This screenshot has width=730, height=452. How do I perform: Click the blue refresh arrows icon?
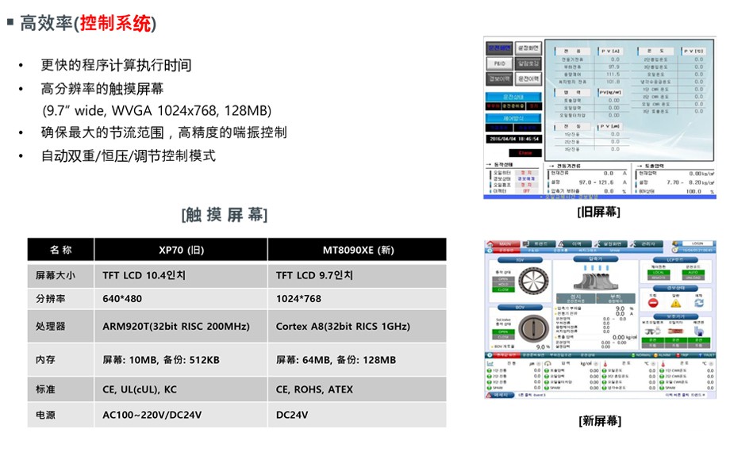(x=699, y=302)
